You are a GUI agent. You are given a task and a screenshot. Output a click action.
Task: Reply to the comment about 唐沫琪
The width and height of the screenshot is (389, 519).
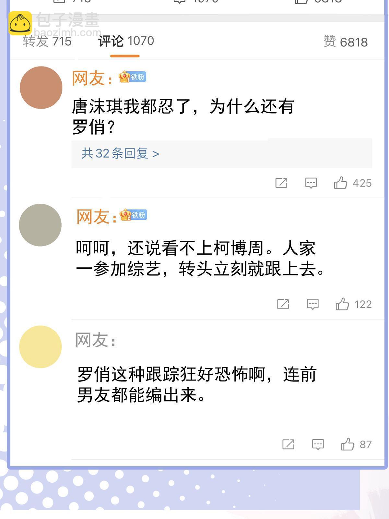(x=311, y=183)
